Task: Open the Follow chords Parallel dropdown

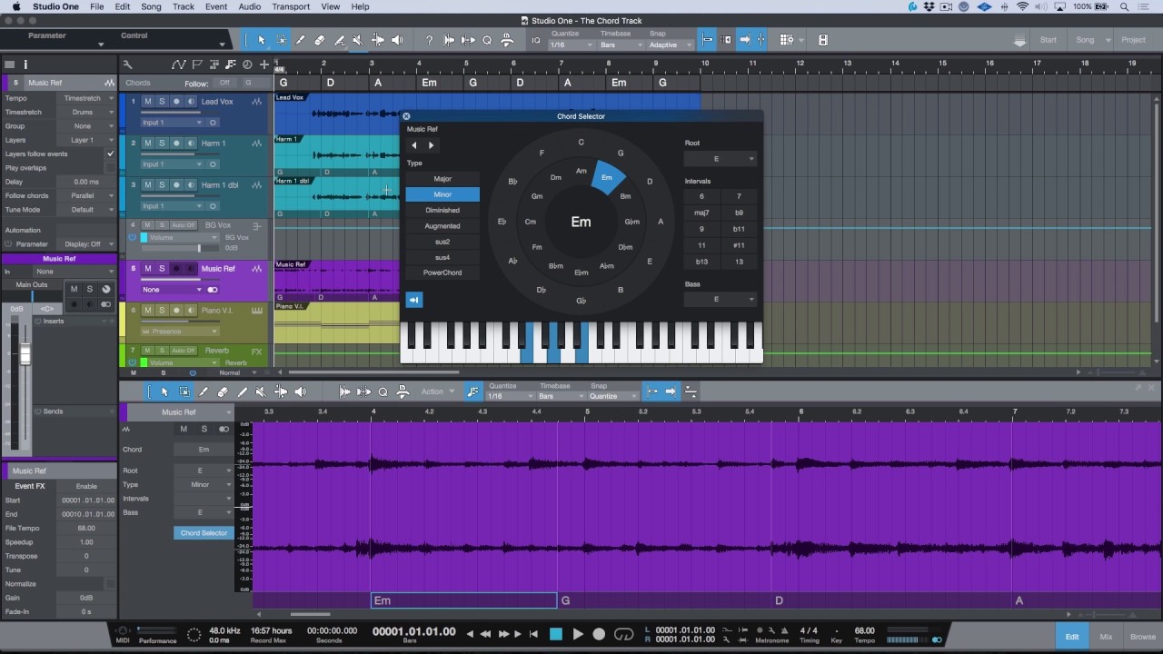Action: tap(86, 195)
